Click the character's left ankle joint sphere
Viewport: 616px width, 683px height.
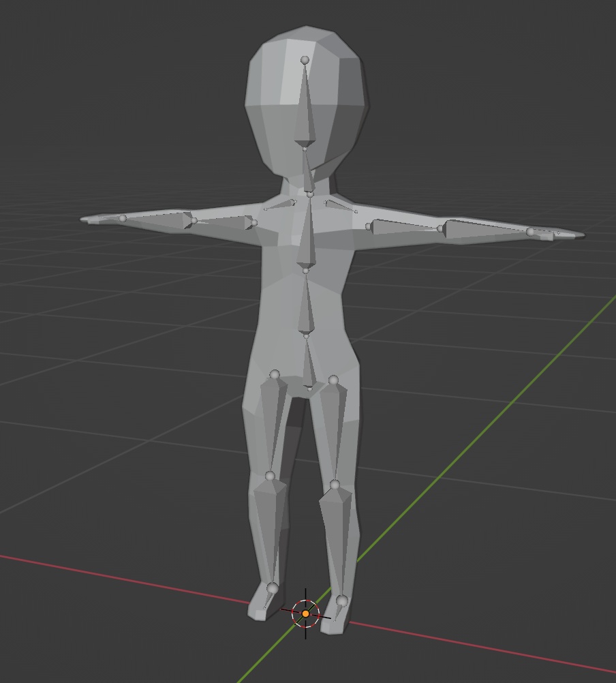(342, 601)
